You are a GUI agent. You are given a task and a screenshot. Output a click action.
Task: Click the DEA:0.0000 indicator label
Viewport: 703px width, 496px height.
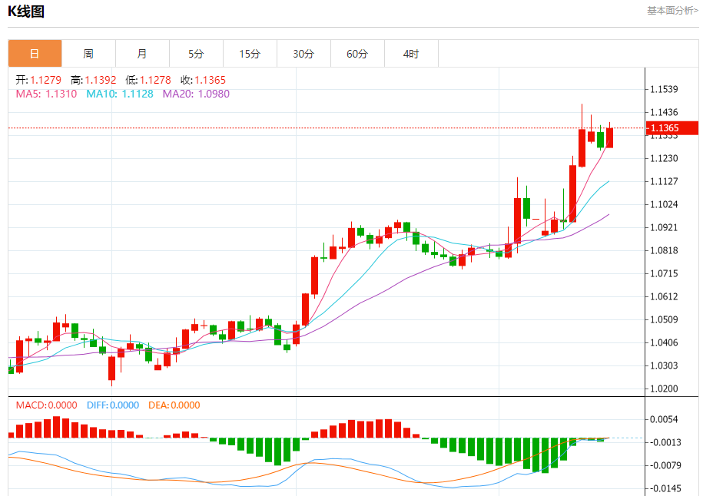click(174, 405)
